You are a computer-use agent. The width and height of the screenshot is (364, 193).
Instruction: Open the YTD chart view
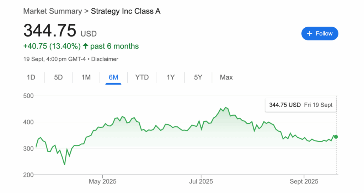(x=142, y=77)
